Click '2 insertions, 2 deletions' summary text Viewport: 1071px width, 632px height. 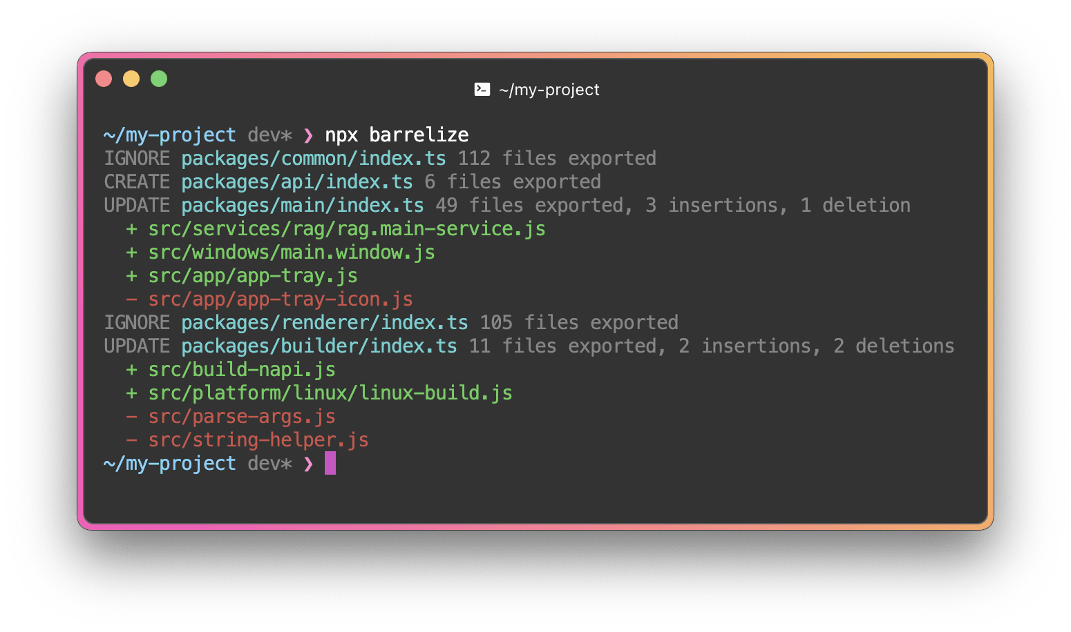click(x=817, y=346)
